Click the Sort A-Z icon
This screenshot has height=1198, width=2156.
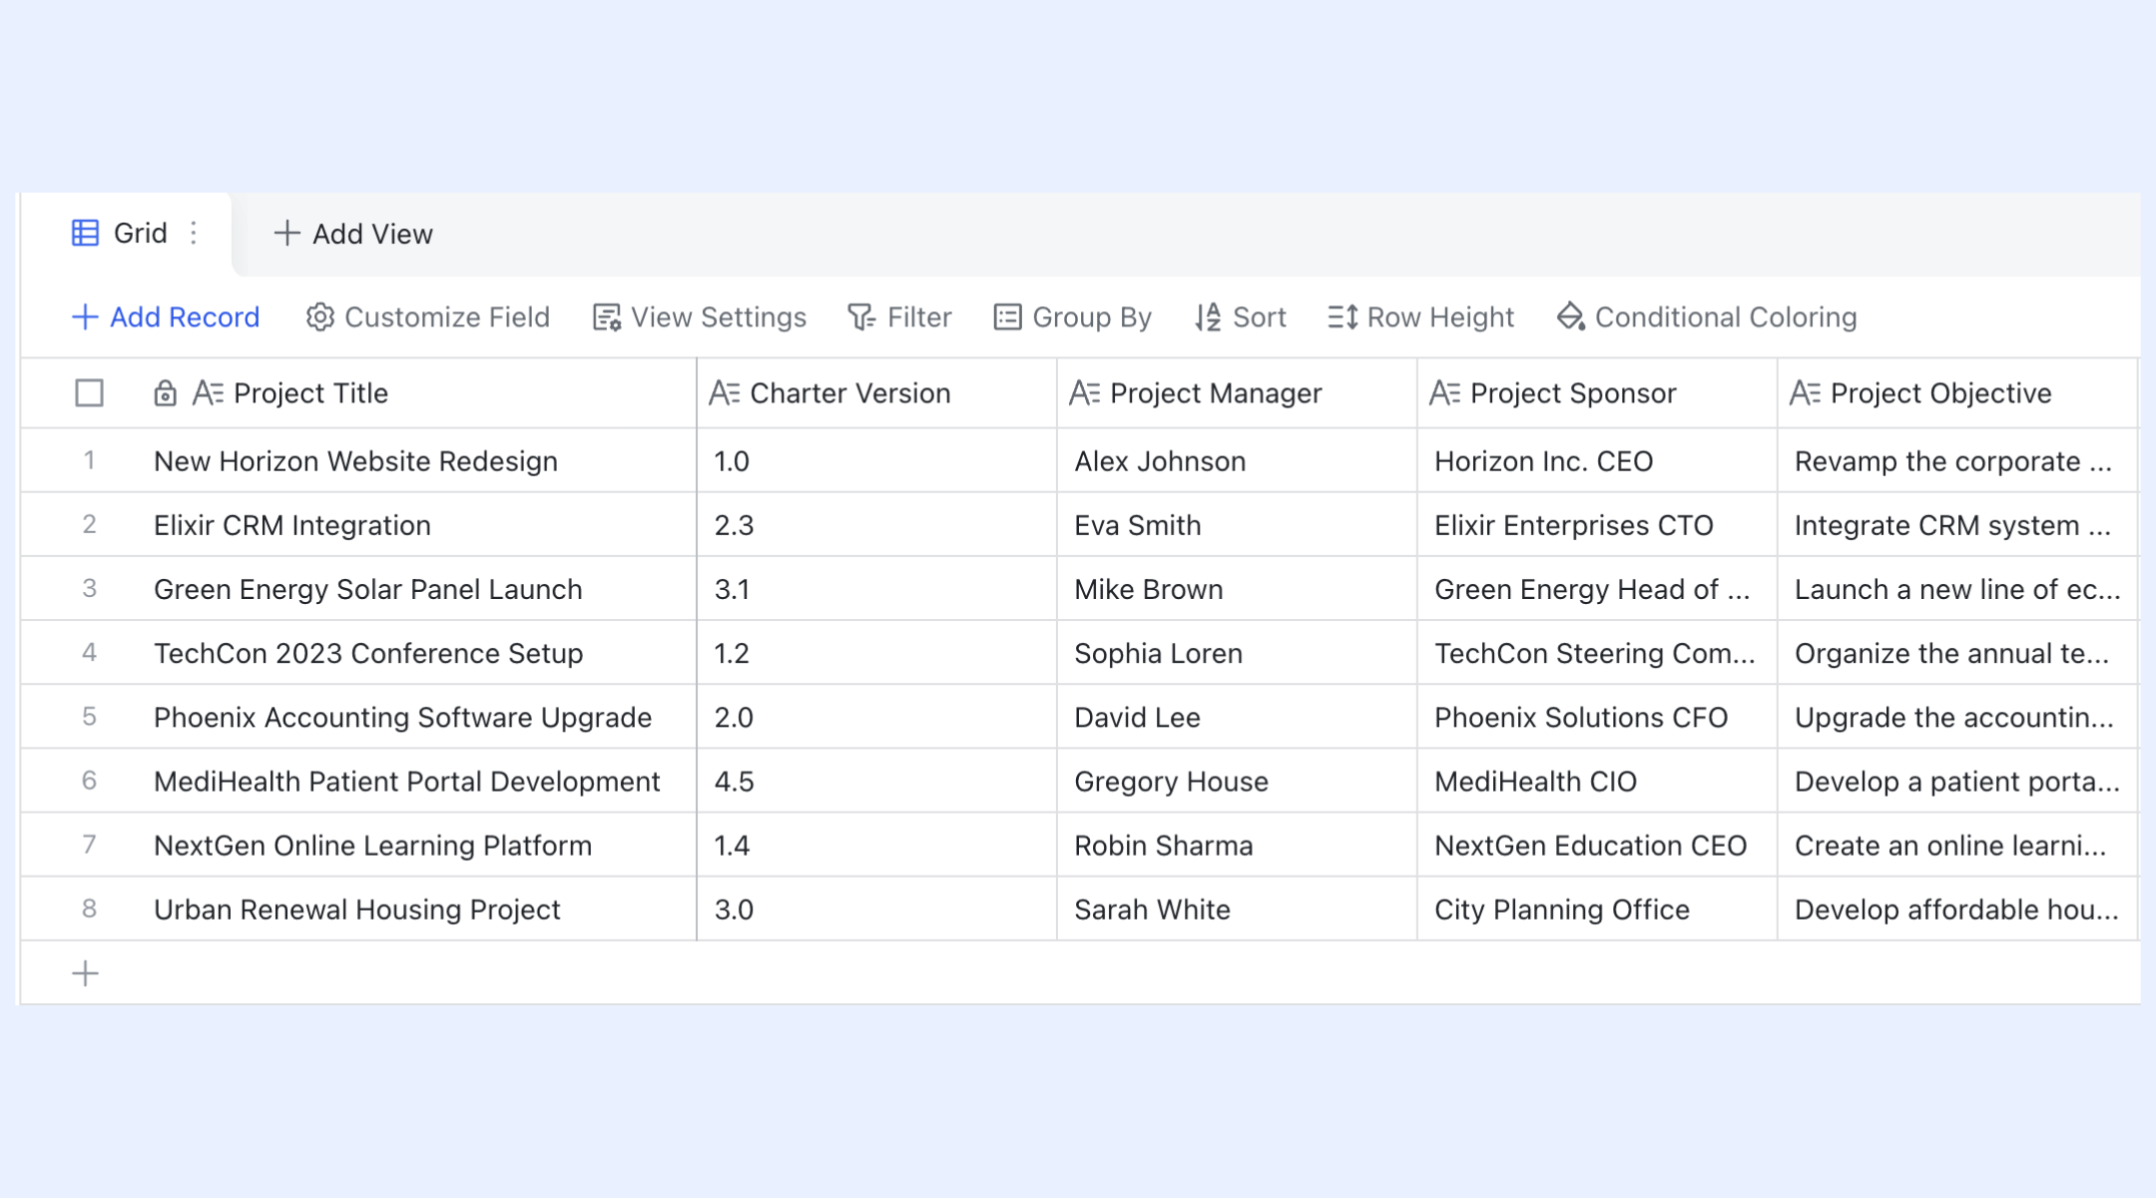click(1208, 317)
